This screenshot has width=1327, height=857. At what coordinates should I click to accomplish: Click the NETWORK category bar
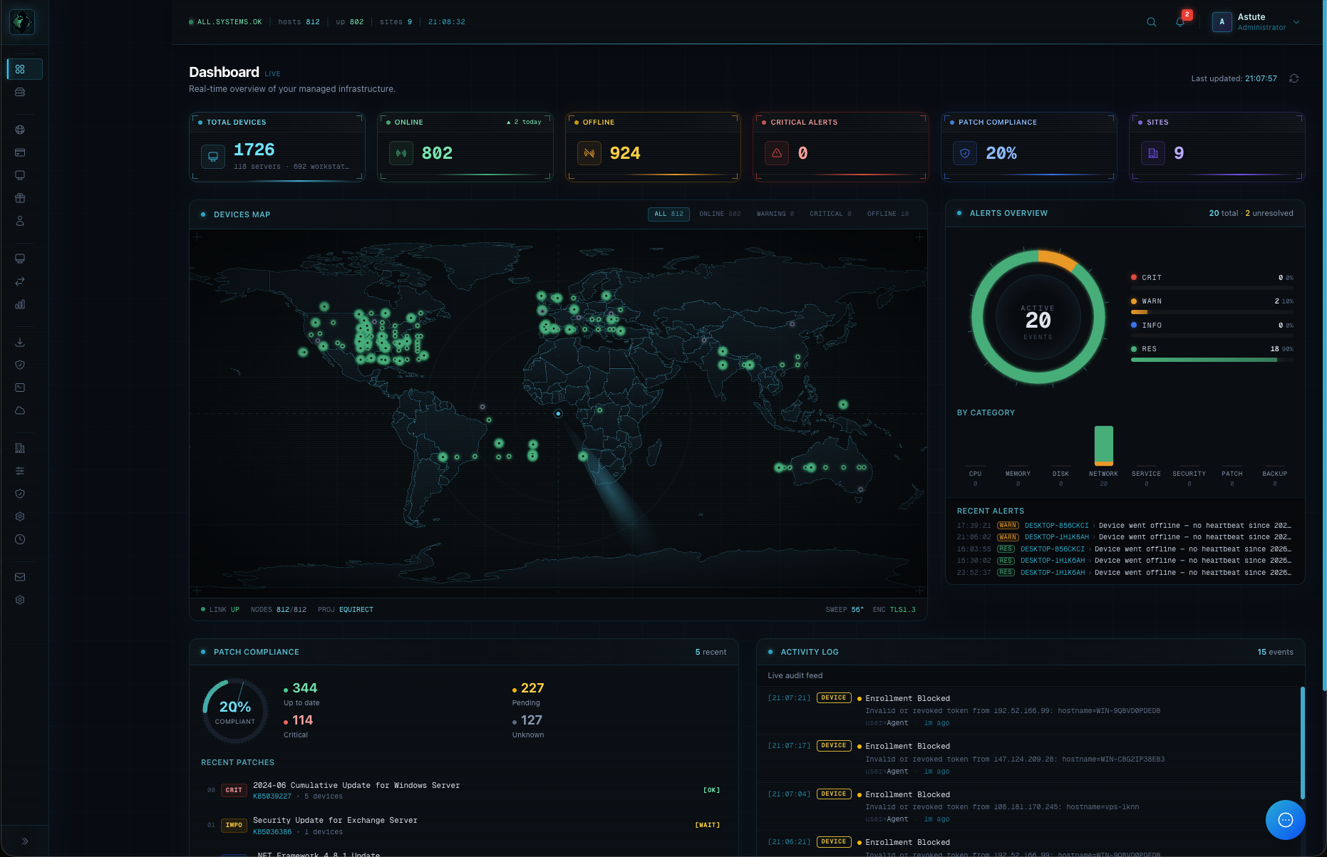tap(1103, 445)
